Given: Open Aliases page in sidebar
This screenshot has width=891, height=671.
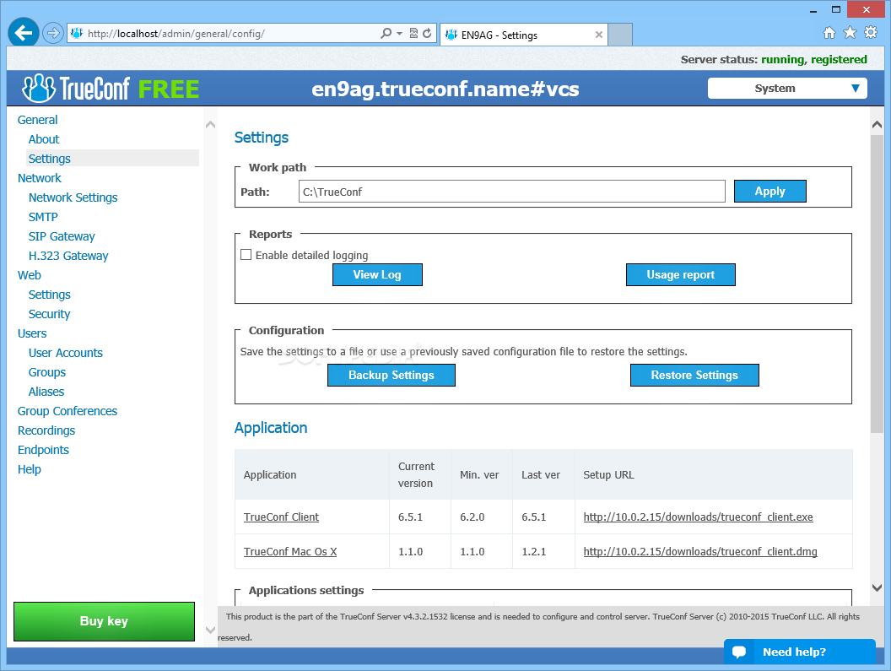Looking at the screenshot, I should coord(46,392).
